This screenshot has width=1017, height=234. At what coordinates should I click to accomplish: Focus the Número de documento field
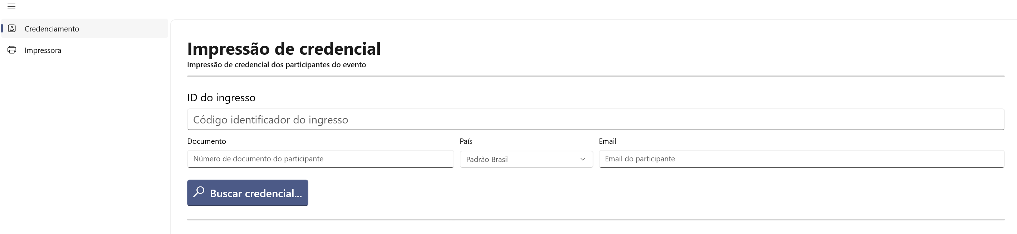pyautogui.click(x=320, y=159)
